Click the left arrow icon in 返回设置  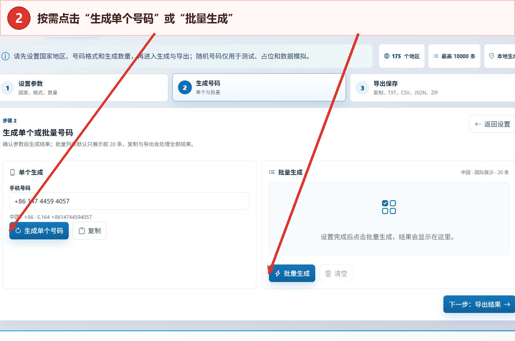tap(478, 124)
